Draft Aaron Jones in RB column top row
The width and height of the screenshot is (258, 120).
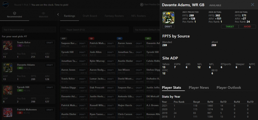click(x=139, y=43)
